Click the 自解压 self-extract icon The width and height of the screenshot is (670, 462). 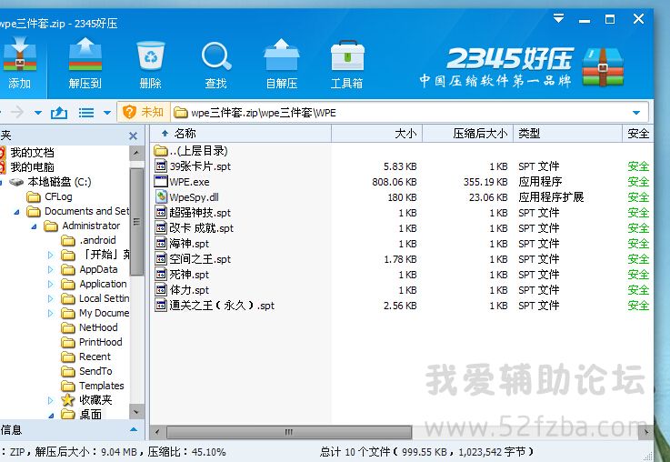(282, 55)
